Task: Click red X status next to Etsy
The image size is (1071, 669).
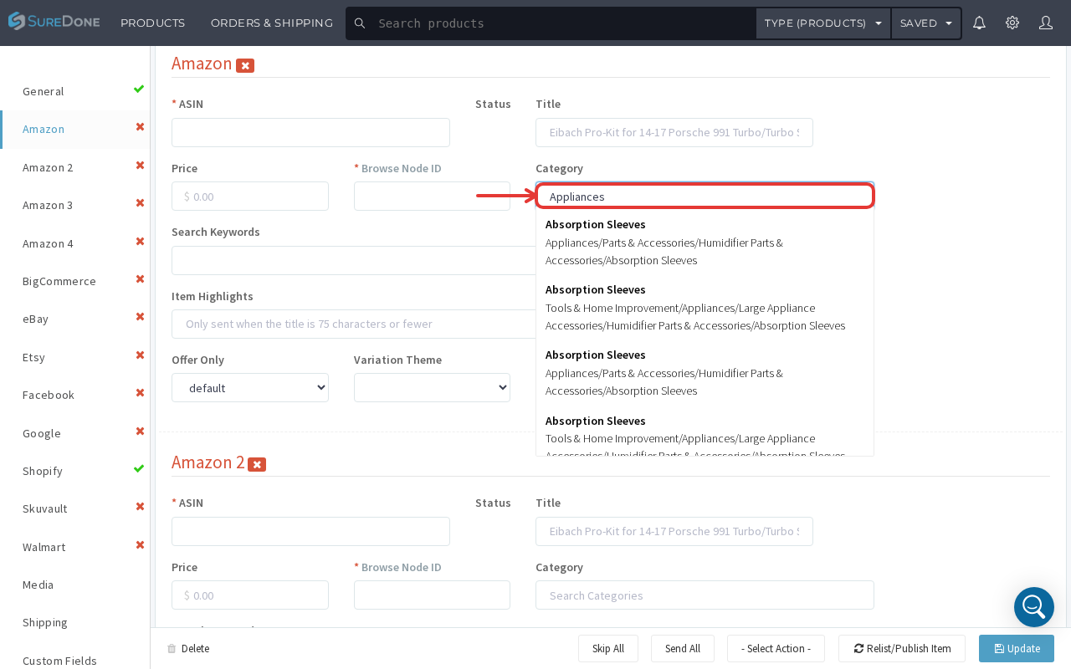Action: point(140,355)
